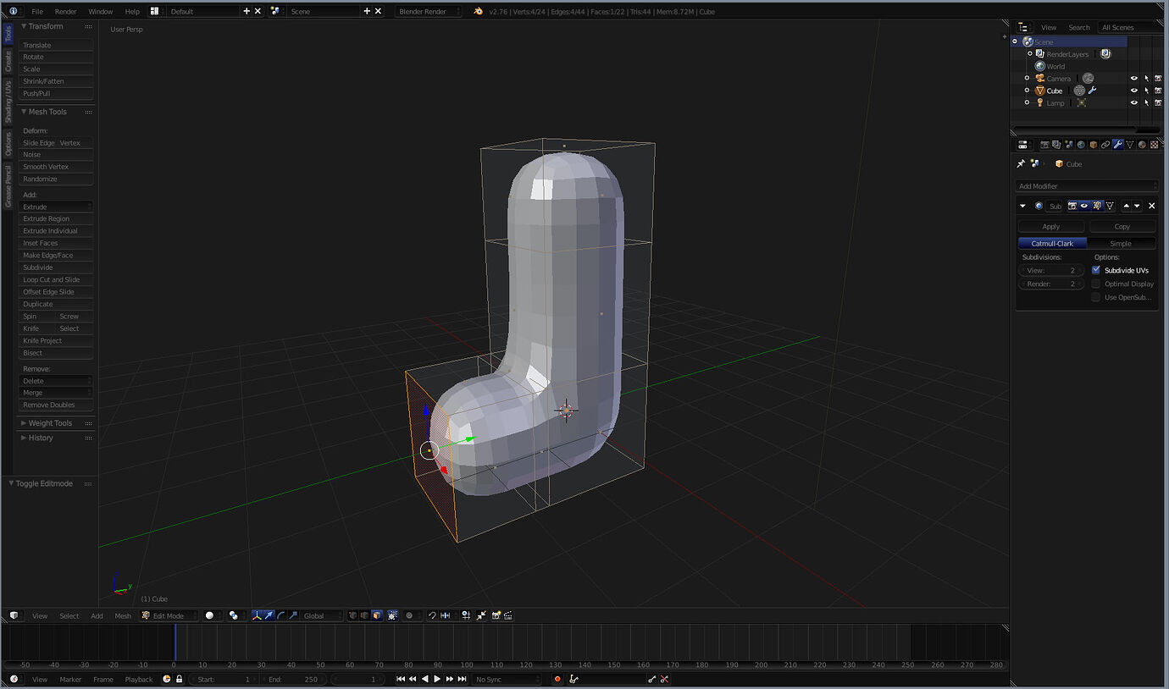
Task: Click the Apply modifier button
Action: click(1051, 226)
